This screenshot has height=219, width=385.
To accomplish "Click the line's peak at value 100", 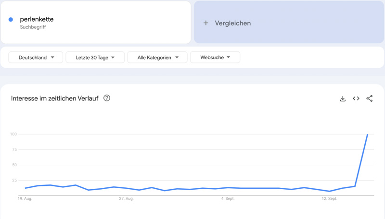I will click(368, 134).
